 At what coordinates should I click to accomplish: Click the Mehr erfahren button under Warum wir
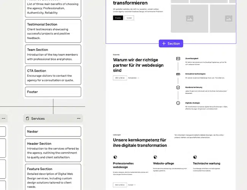pyautogui.click(x=120, y=78)
